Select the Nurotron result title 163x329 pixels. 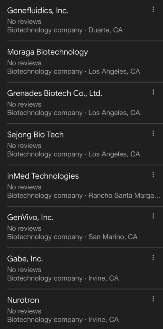click(23, 300)
